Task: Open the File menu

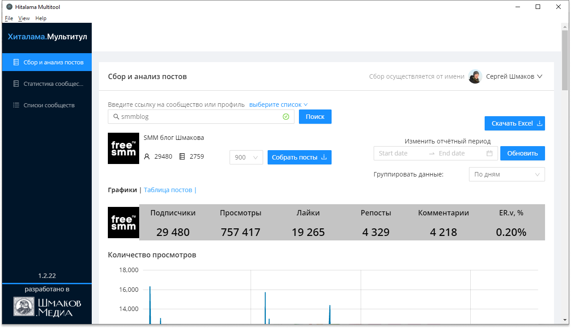Action: [9, 18]
